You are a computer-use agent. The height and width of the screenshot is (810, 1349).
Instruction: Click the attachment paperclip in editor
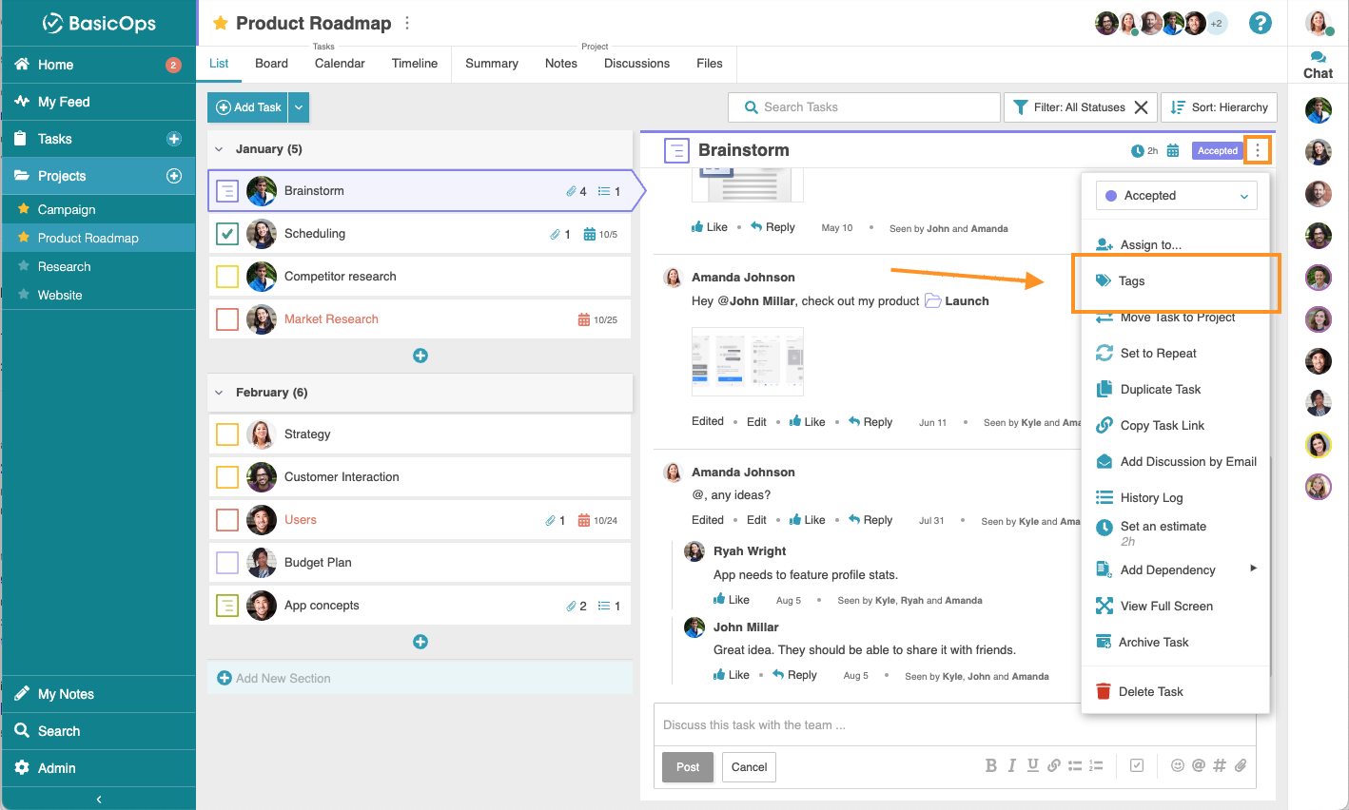tap(1241, 765)
